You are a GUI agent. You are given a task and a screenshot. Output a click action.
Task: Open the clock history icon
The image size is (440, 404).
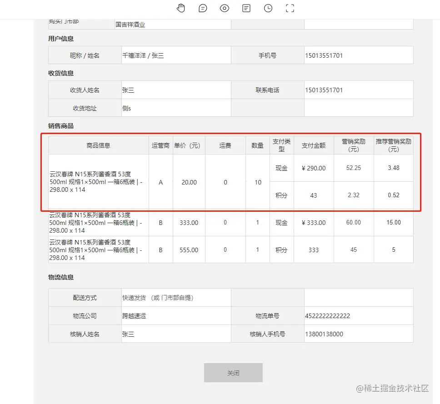268,8
